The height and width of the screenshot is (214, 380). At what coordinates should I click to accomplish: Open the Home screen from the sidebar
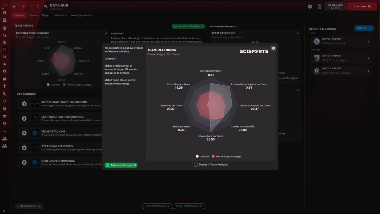pyautogui.click(x=4, y=12)
